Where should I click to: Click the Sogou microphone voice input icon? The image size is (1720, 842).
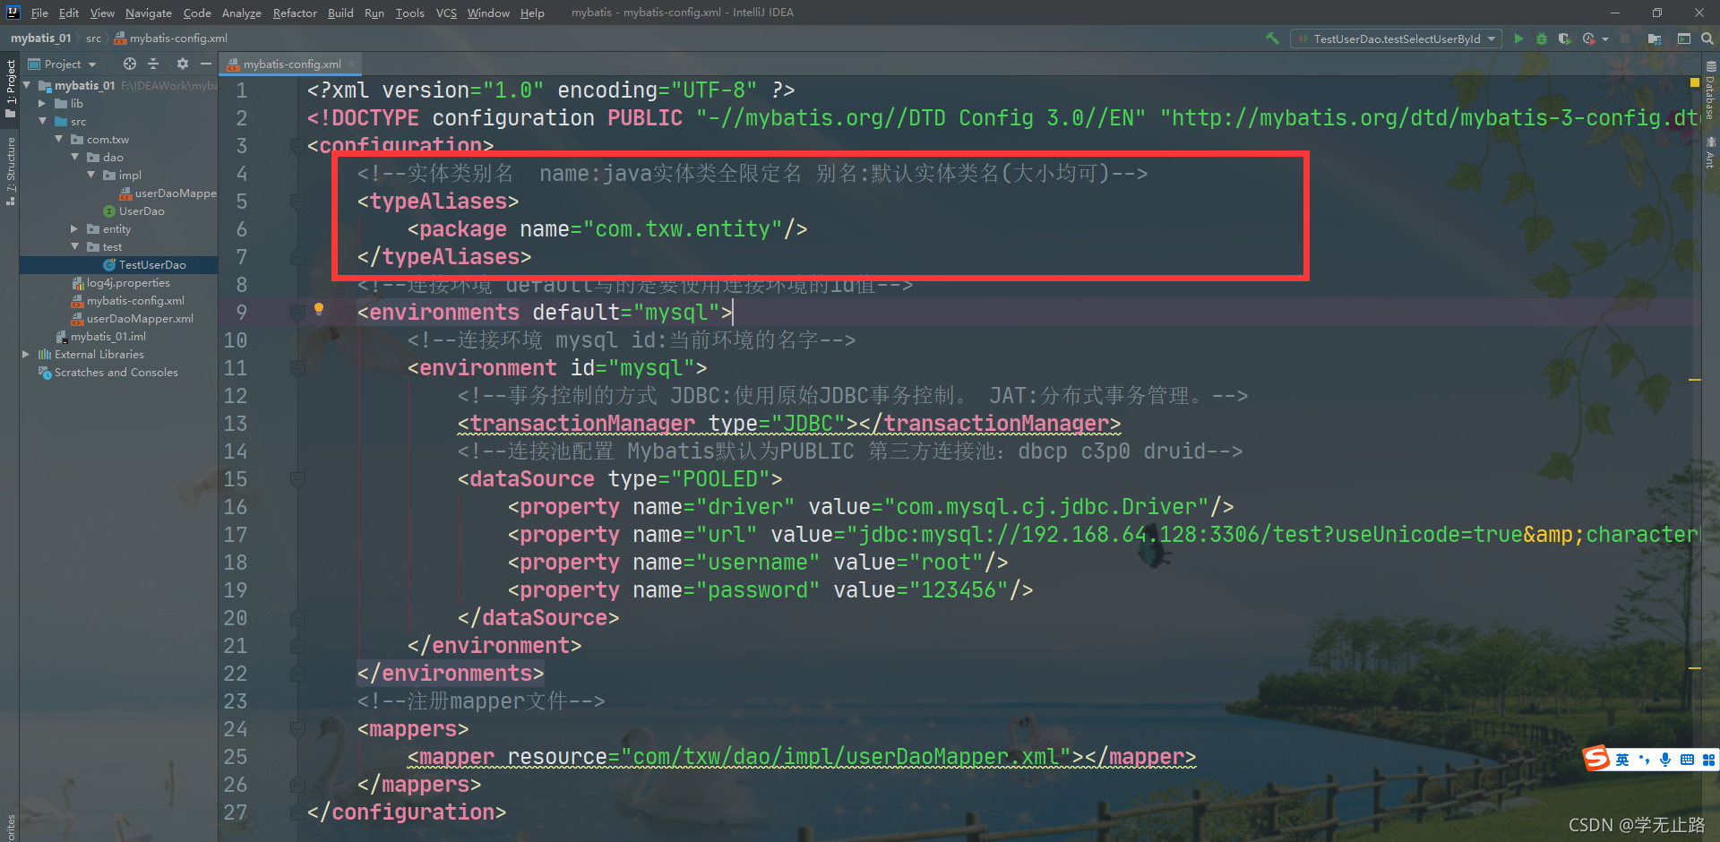(x=1664, y=760)
